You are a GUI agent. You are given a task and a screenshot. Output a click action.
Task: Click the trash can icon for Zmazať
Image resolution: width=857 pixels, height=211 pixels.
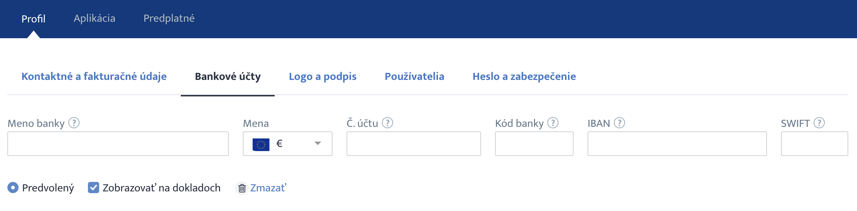[242, 188]
